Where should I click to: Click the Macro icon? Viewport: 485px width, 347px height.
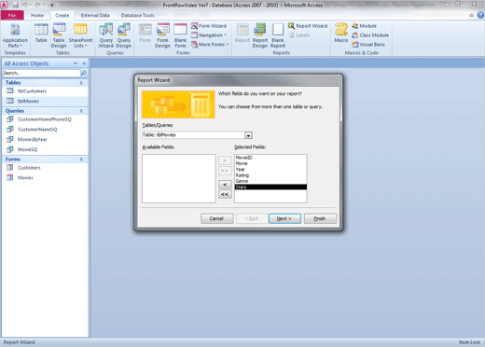(x=341, y=33)
